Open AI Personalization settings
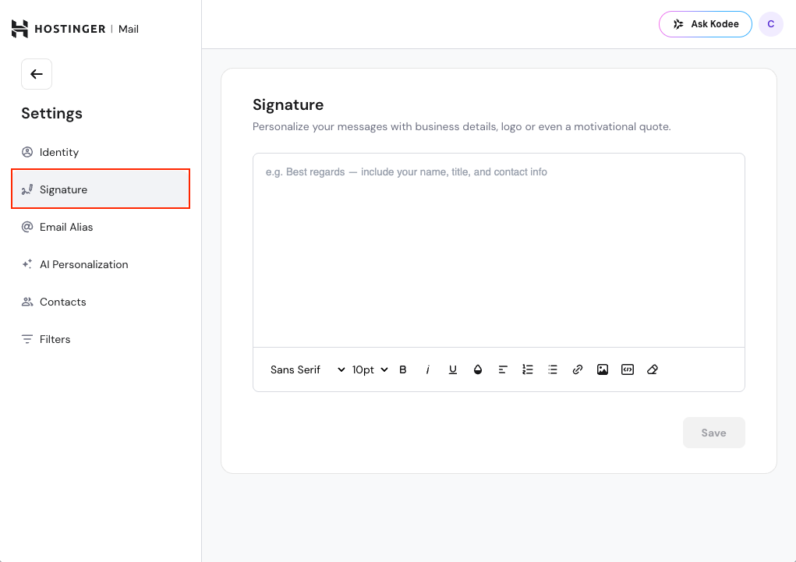 83,264
